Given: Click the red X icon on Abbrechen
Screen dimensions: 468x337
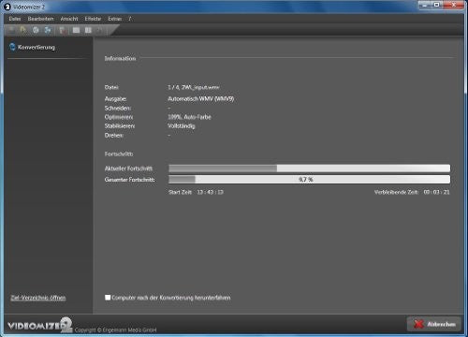Looking at the screenshot, I should [x=418, y=324].
